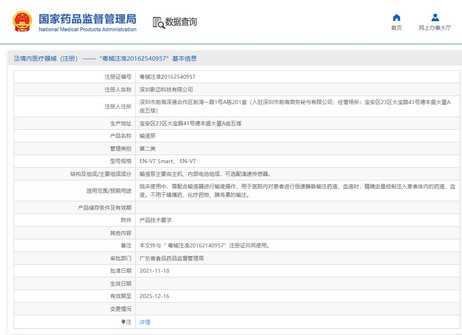Open the 详情 link

click(144, 322)
